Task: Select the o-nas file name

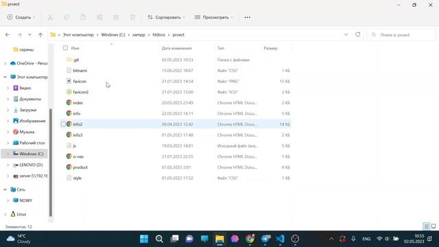Action: pyautogui.click(x=78, y=156)
